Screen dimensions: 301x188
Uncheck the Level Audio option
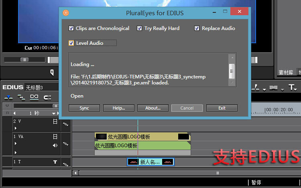pyautogui.click(x=71, y=43)
